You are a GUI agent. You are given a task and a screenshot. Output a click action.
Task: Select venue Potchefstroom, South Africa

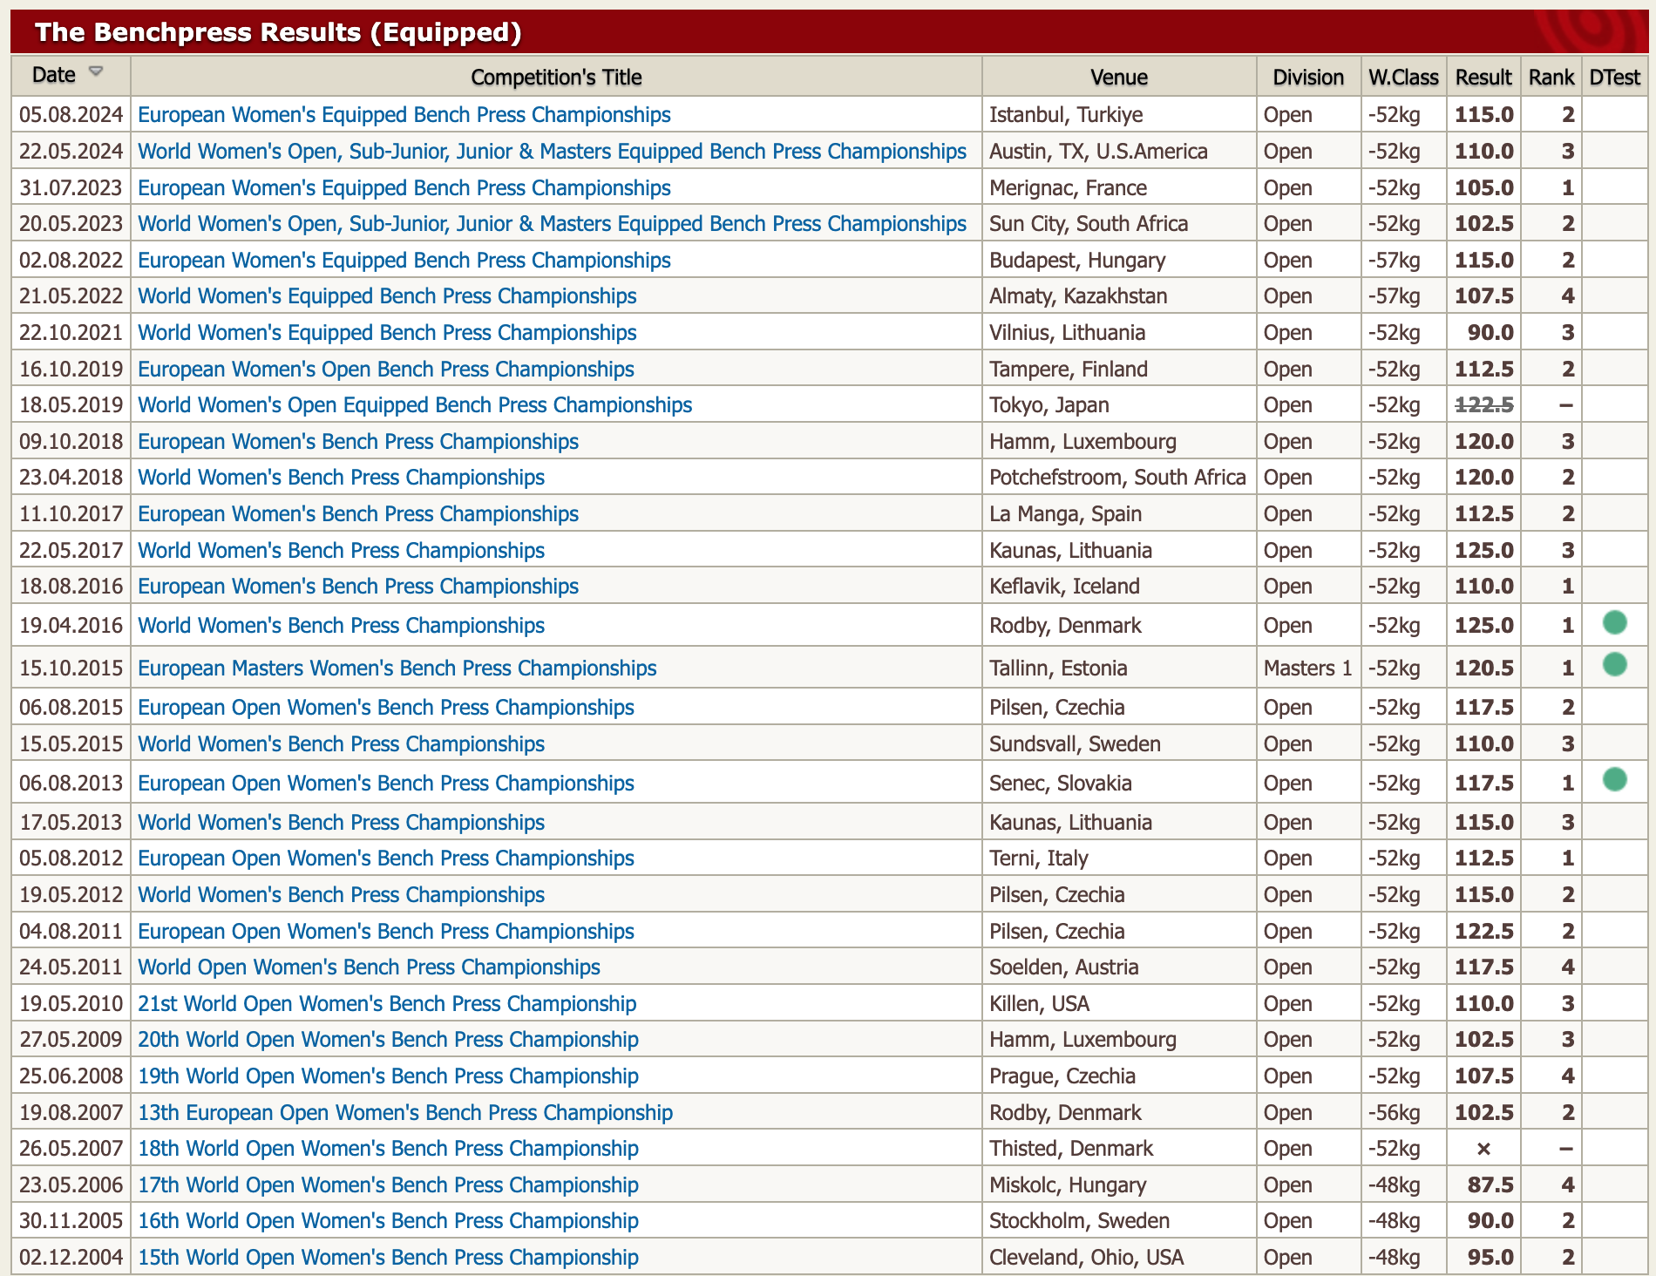click(x=1117, y=478)
